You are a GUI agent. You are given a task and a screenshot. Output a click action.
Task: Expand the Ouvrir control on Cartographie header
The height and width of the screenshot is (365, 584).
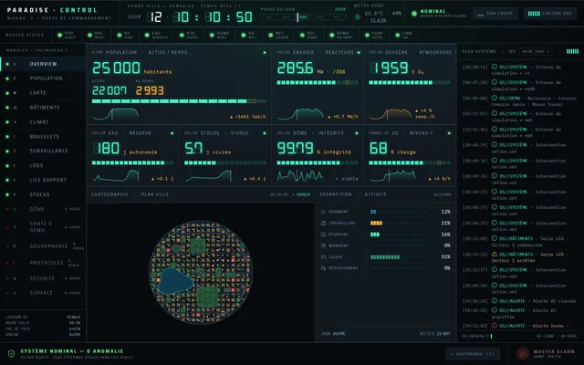pos(301,194)
